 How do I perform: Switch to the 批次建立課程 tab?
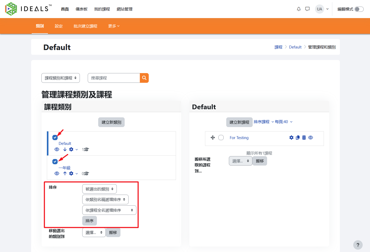(x=85, y=26)
